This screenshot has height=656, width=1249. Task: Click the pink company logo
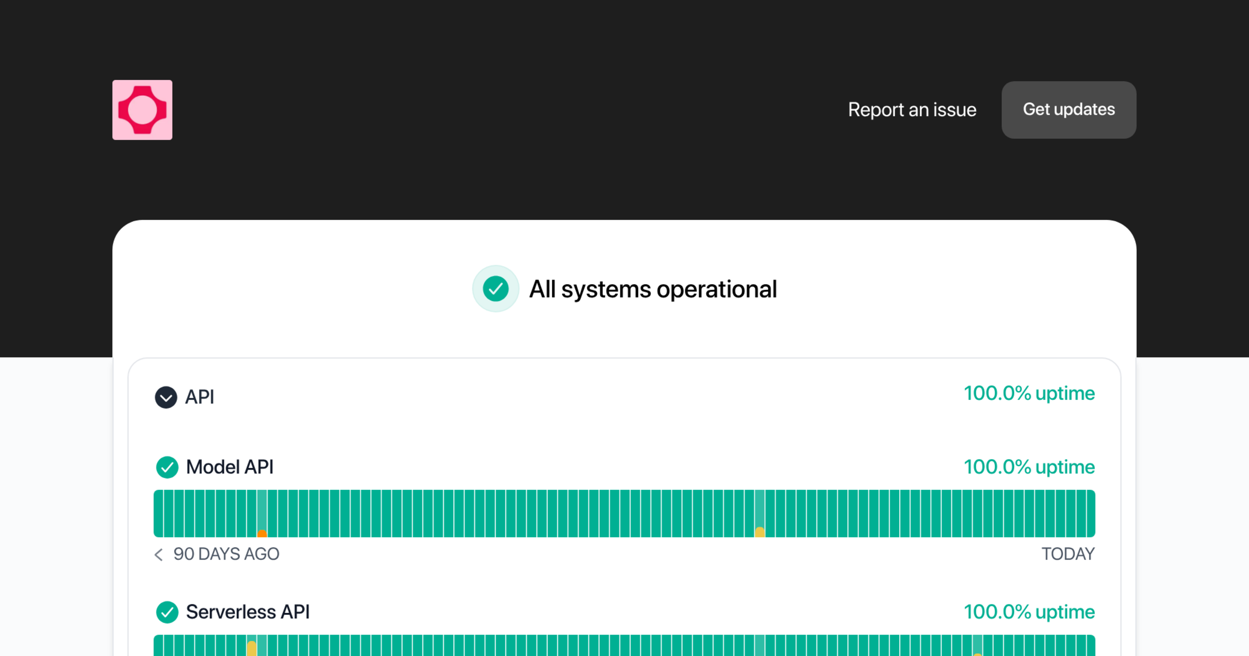click(142, 110)
